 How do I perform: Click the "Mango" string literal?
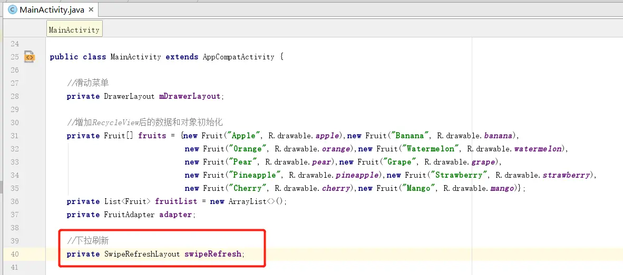click(418, 188)
